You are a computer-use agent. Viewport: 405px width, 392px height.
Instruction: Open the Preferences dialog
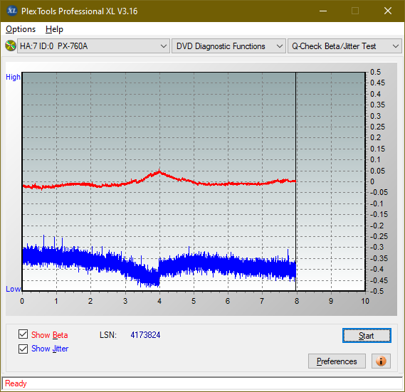pyautogui.click(x=337, y=361)
